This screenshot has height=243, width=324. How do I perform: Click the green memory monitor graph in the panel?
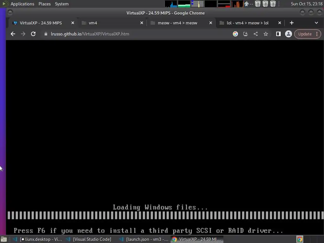(x=184, y=4)
